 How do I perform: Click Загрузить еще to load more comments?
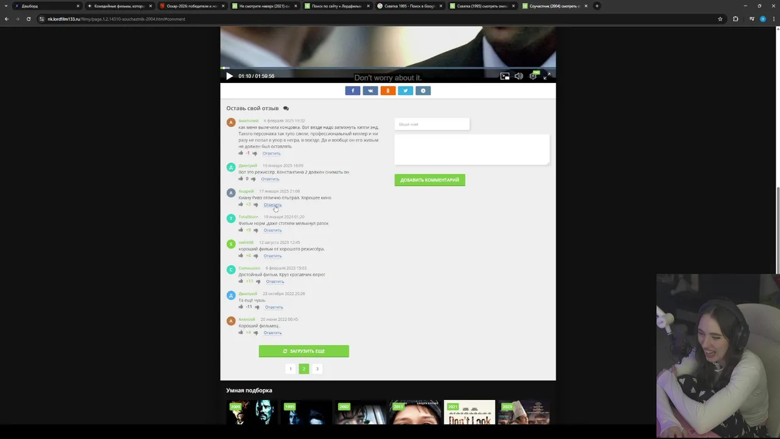pyautogui.click(x=303, y=351)
